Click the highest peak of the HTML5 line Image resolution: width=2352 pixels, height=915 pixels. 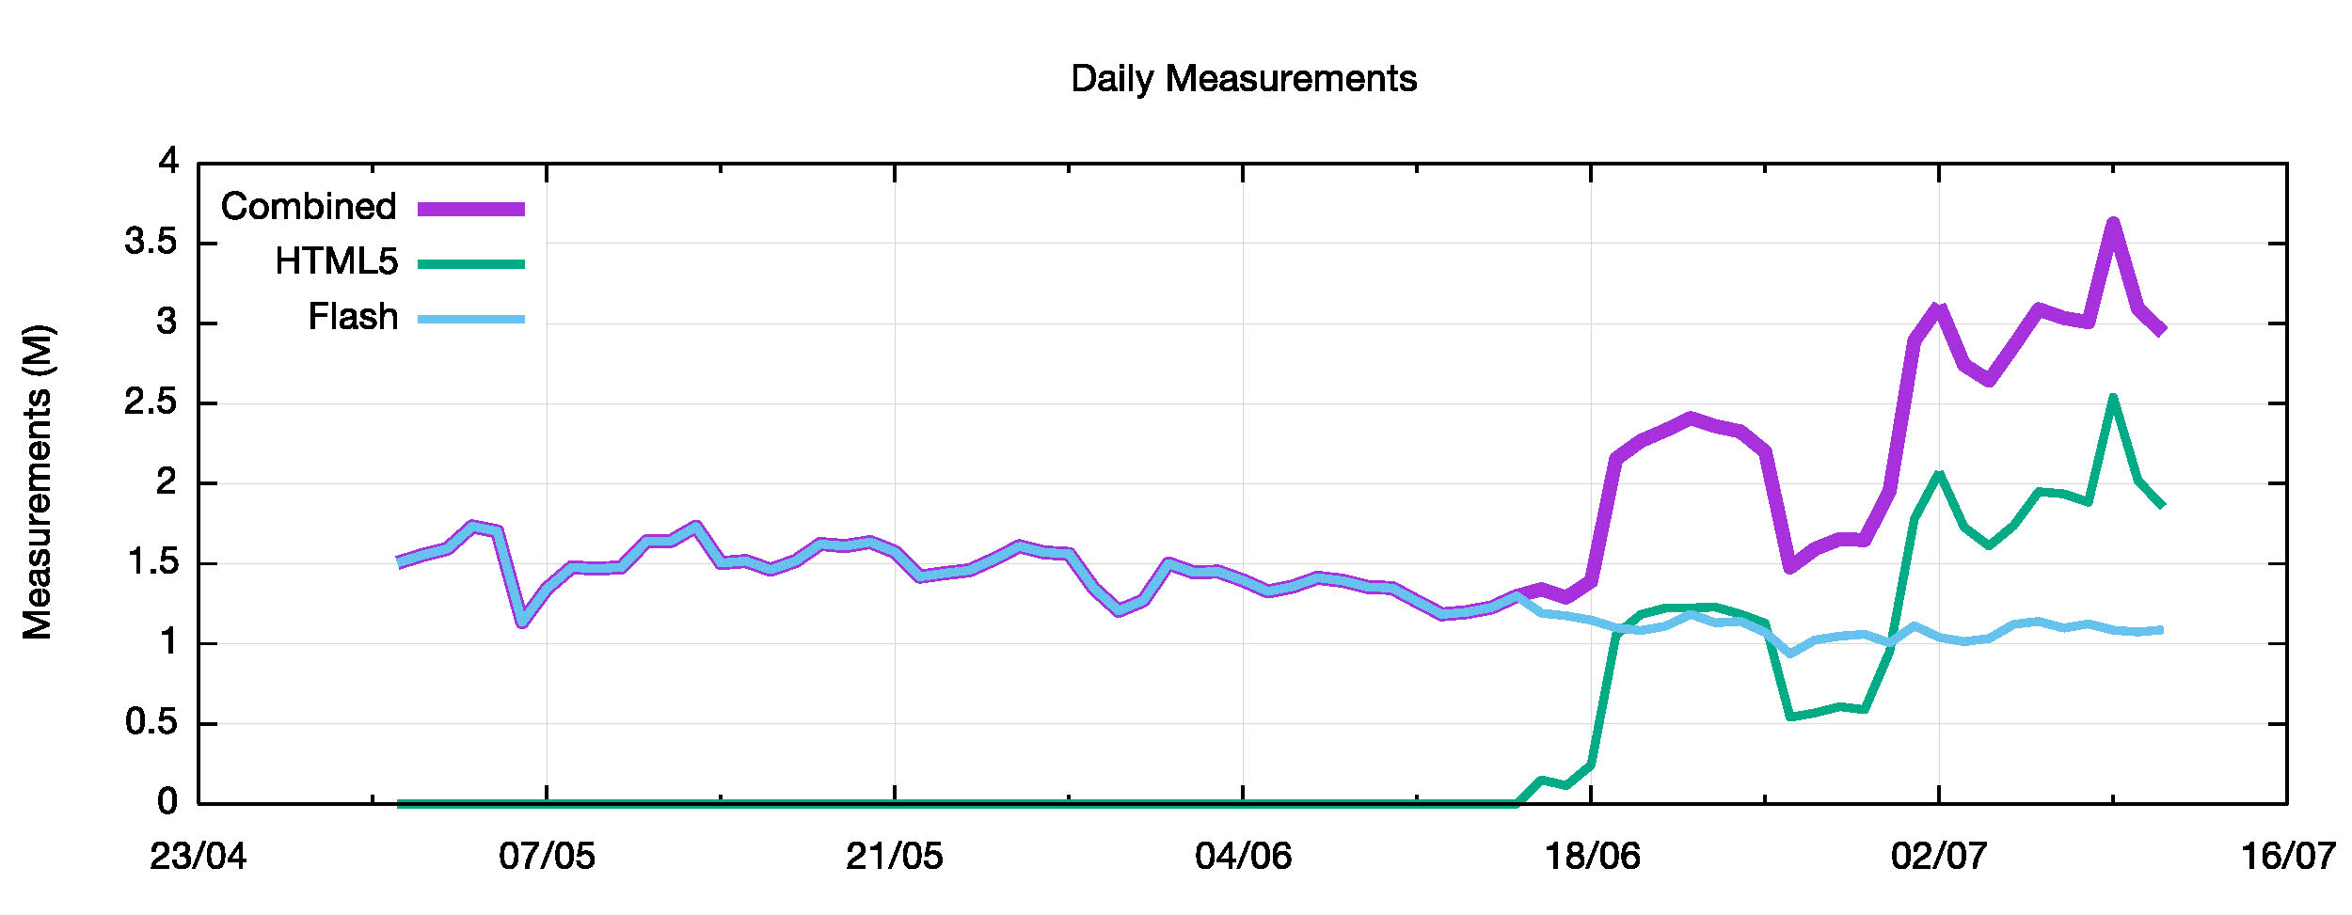tap(2113, 398)
